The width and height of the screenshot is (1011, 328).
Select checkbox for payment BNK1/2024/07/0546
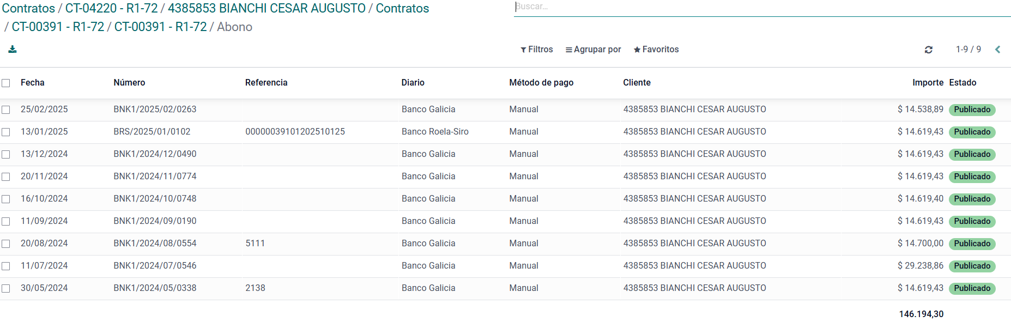click(6, 266)
